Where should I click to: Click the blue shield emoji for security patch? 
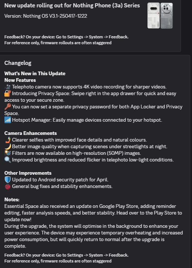pos(8,180)
